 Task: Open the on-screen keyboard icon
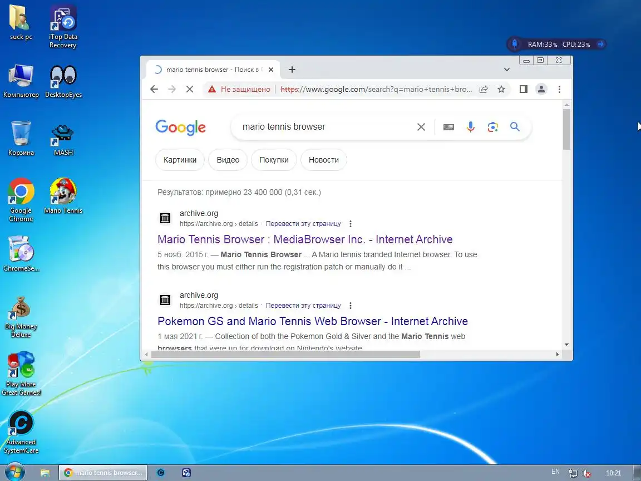point(448,127)
